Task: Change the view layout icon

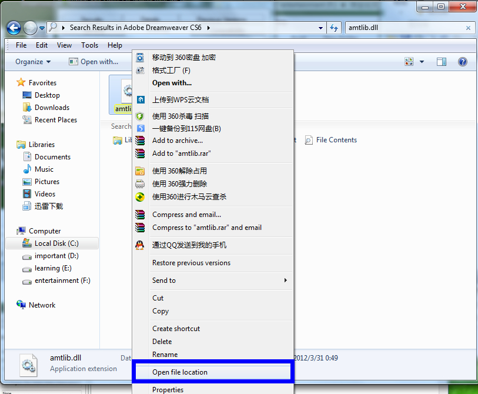Action: tap(409, 62)
